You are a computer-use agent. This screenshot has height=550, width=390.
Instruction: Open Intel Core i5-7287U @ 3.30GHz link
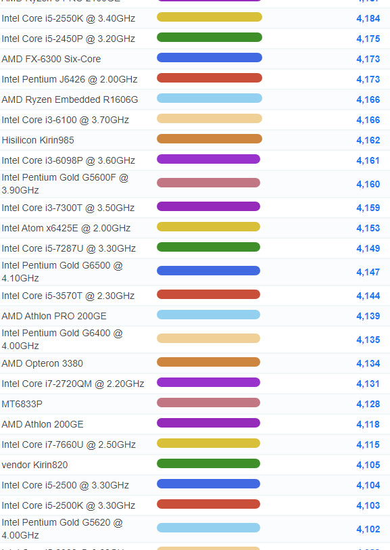(x=69, y=249)
